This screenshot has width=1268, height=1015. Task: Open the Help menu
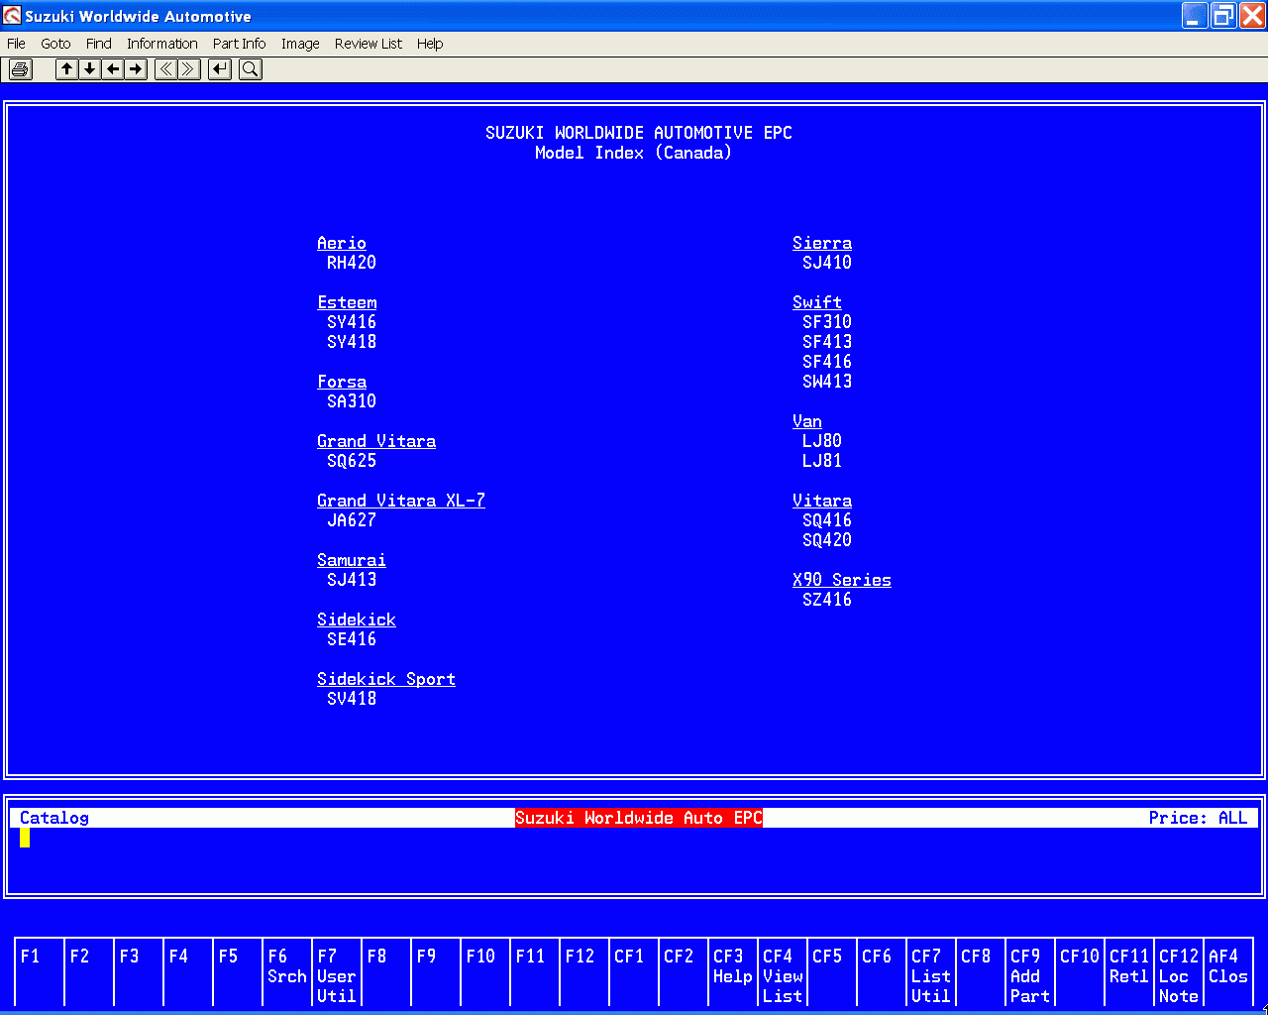click(430, 44)
